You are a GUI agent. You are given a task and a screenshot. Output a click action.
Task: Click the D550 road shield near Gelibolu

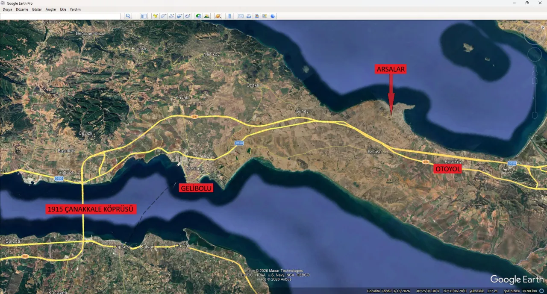click(239, 143)
